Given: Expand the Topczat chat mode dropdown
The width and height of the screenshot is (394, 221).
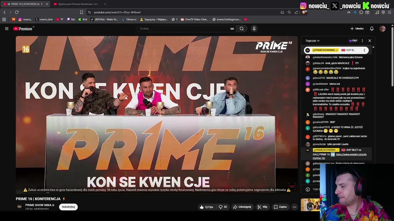Looking at the screenshot, I should point(312,41).
